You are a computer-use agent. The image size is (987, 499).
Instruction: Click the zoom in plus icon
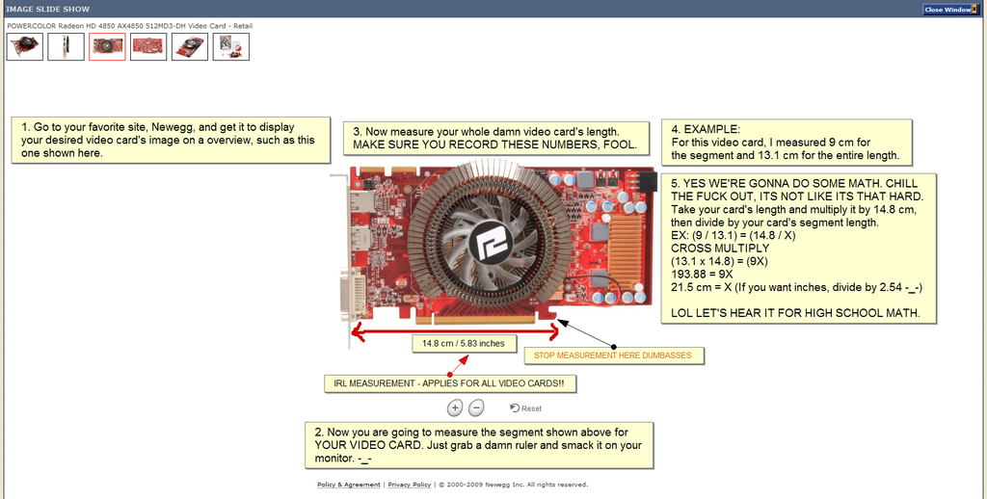tap(455, 407)
